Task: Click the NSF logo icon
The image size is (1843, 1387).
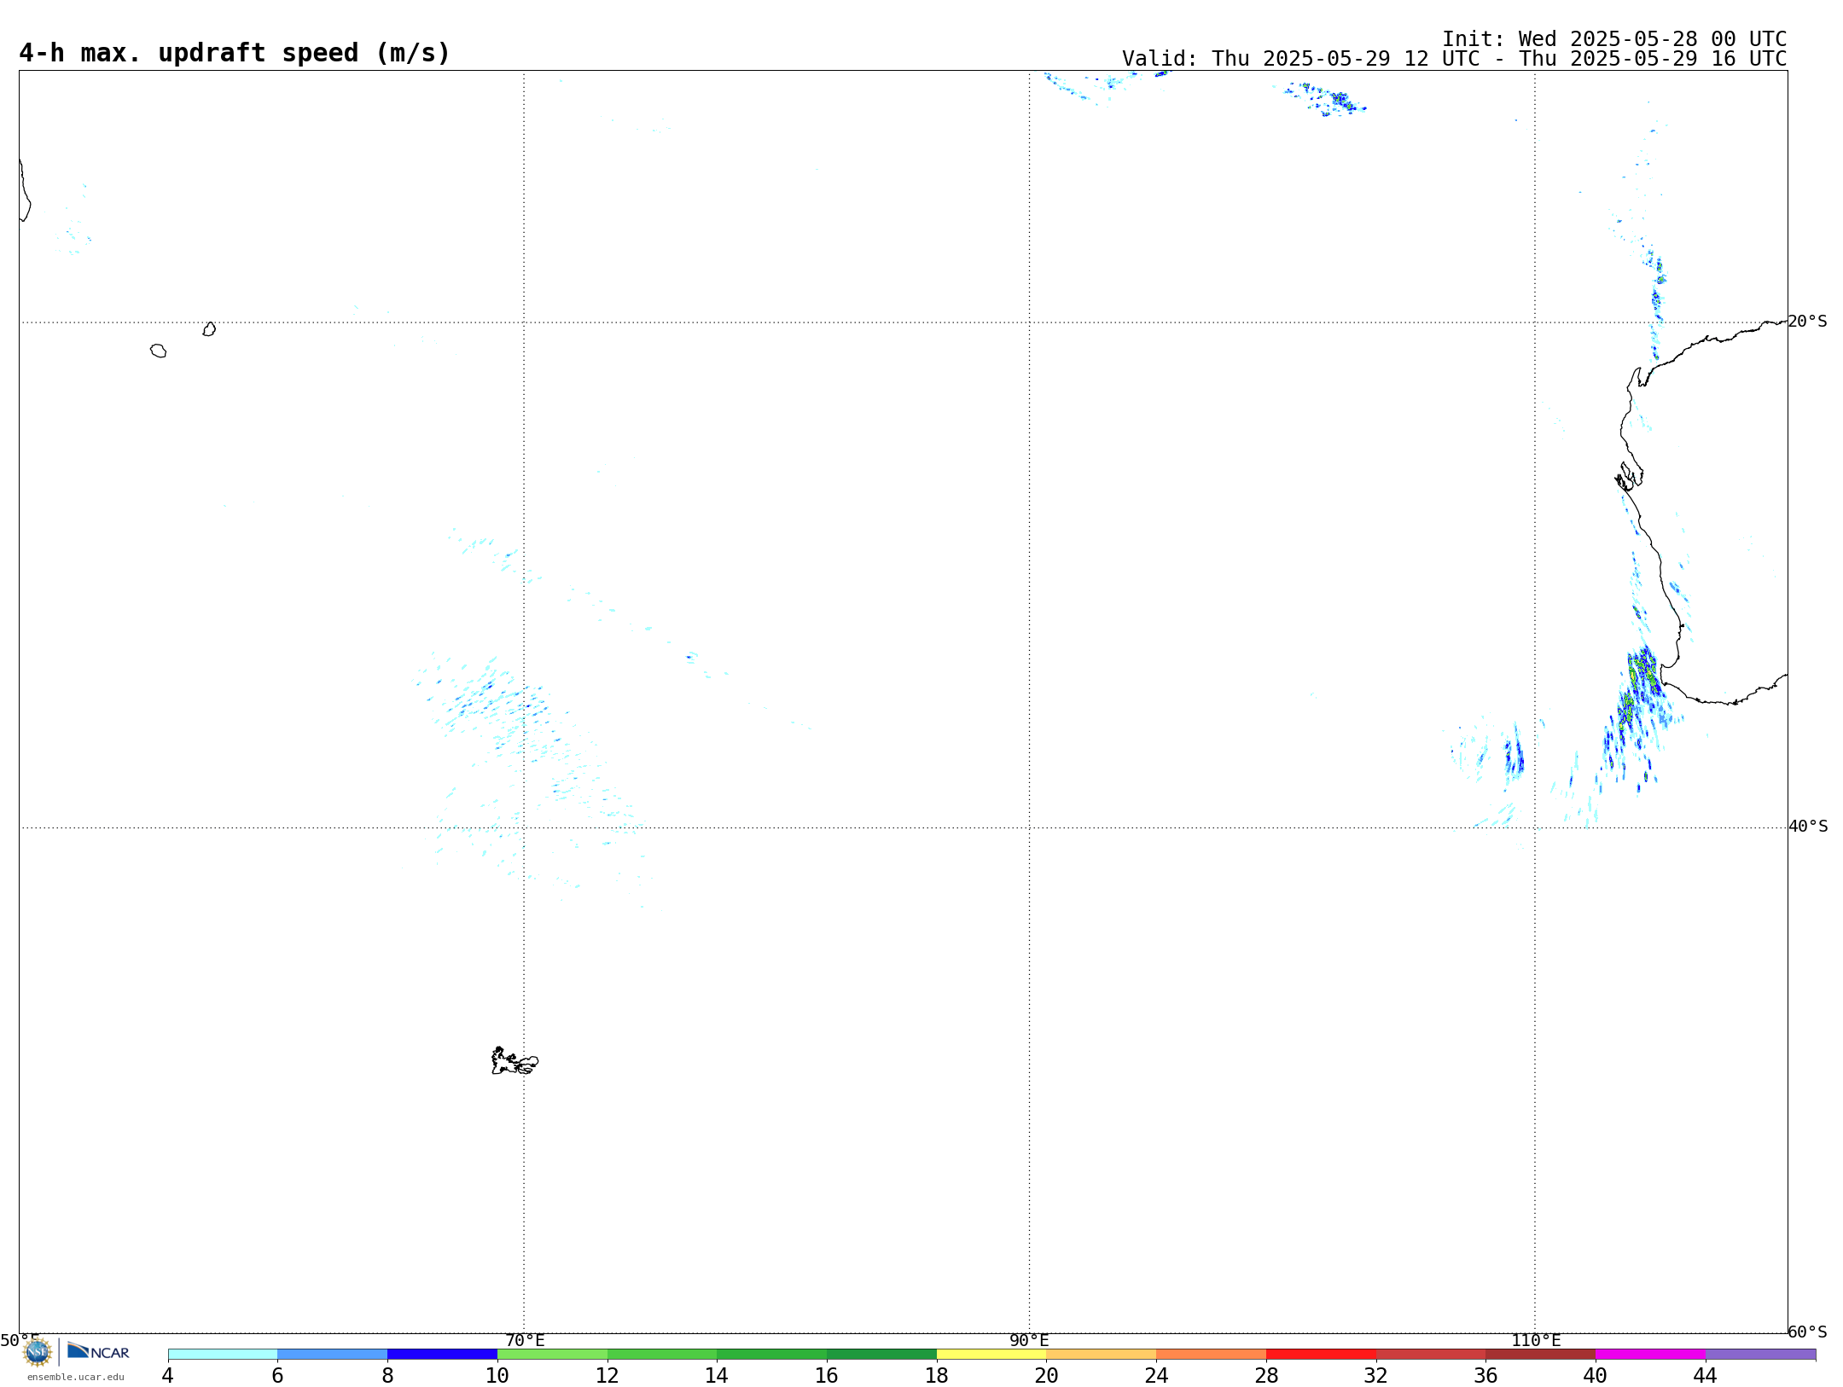Action: click(38, 1352)
